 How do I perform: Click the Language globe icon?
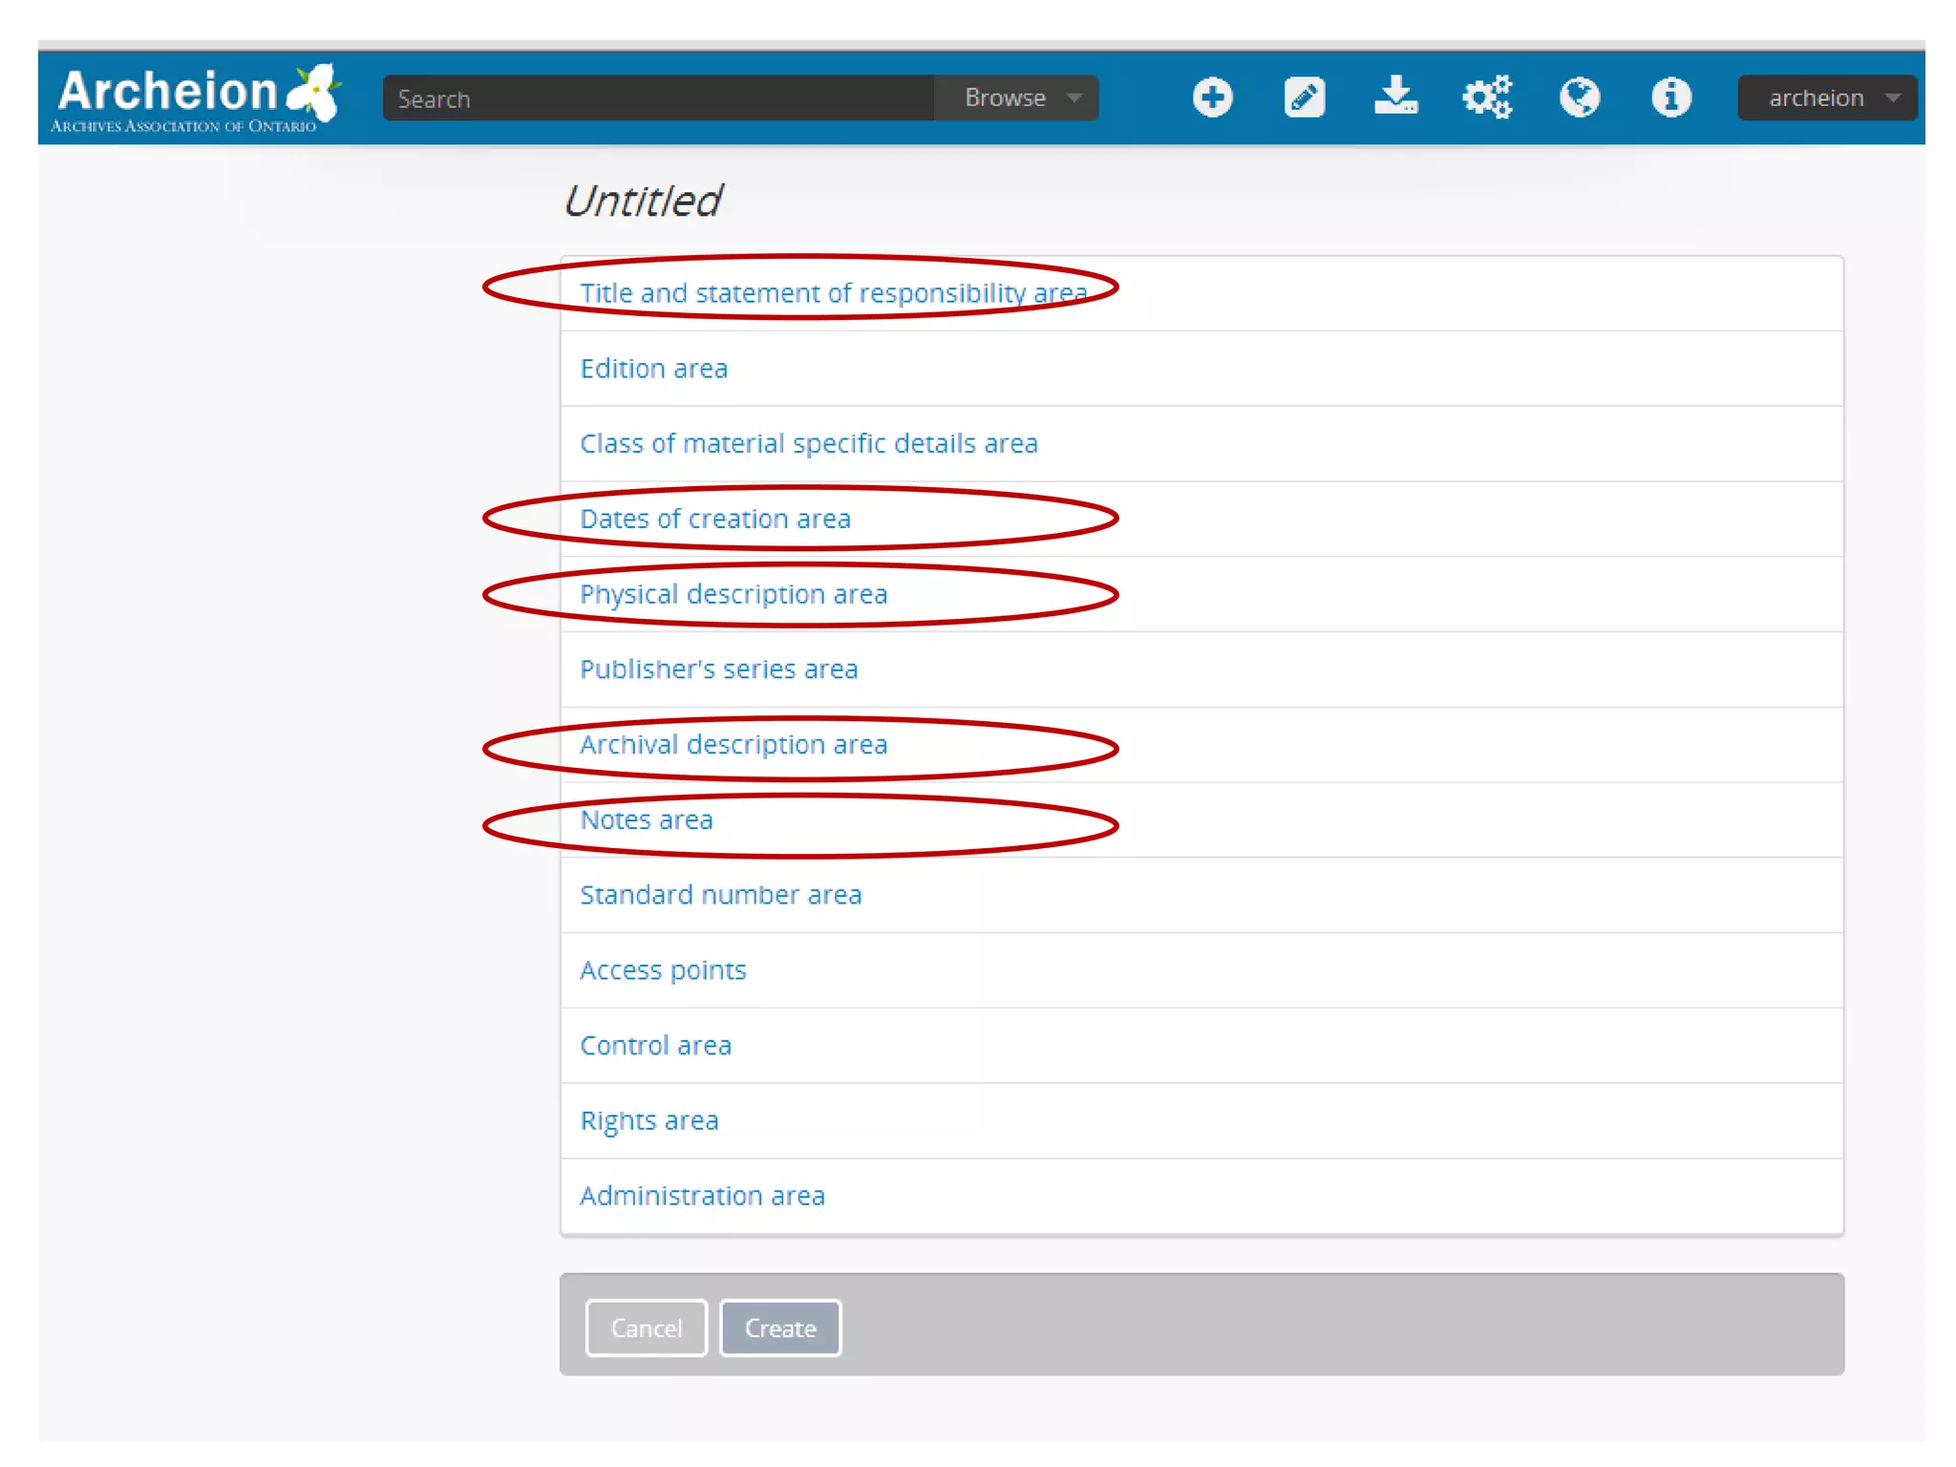(1579, 97)
